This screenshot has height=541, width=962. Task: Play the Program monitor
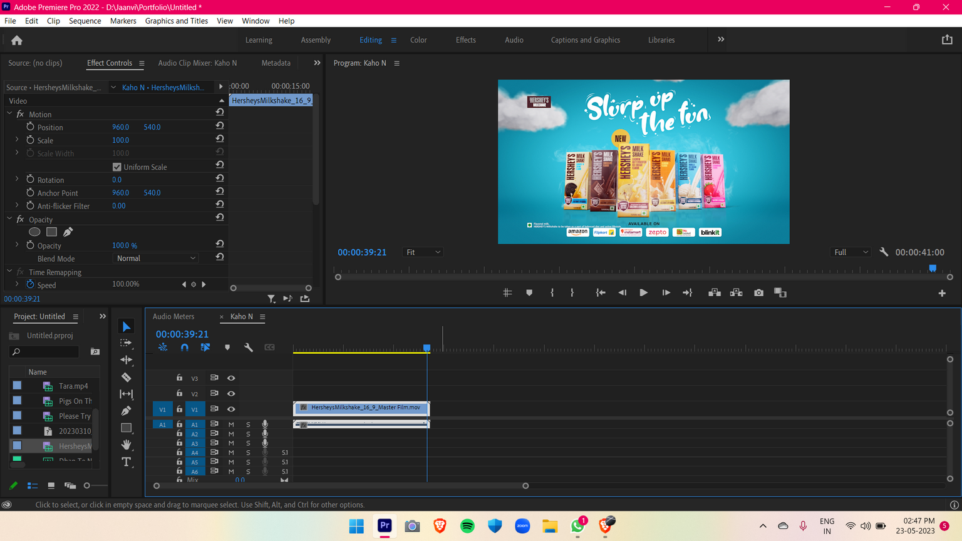click(643, 292)
